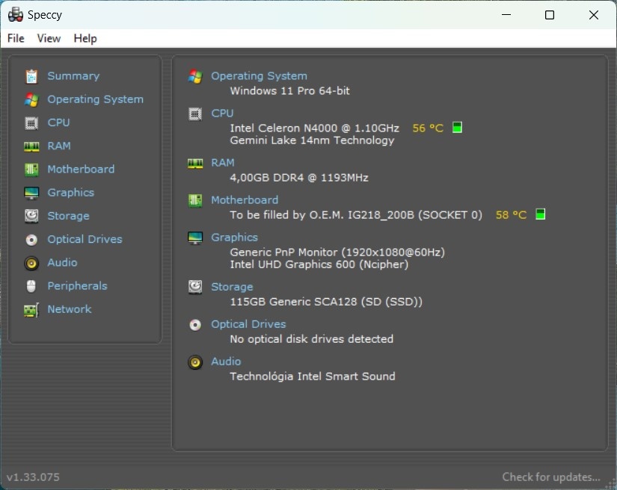
Task: Open Motherboard section via its sidebar icon
Action: tap(31, 169)
